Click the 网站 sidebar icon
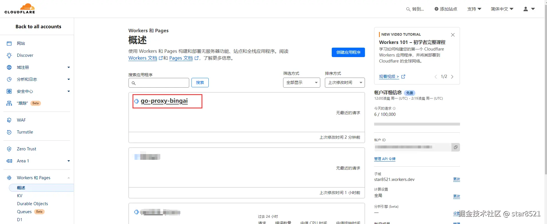The width and height of the screenshot is (547, 224). [x=9, y=43]
